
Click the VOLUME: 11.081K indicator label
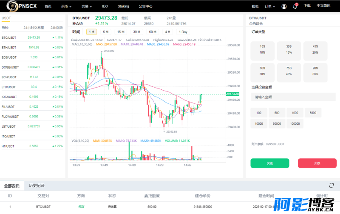click(177, 141)
